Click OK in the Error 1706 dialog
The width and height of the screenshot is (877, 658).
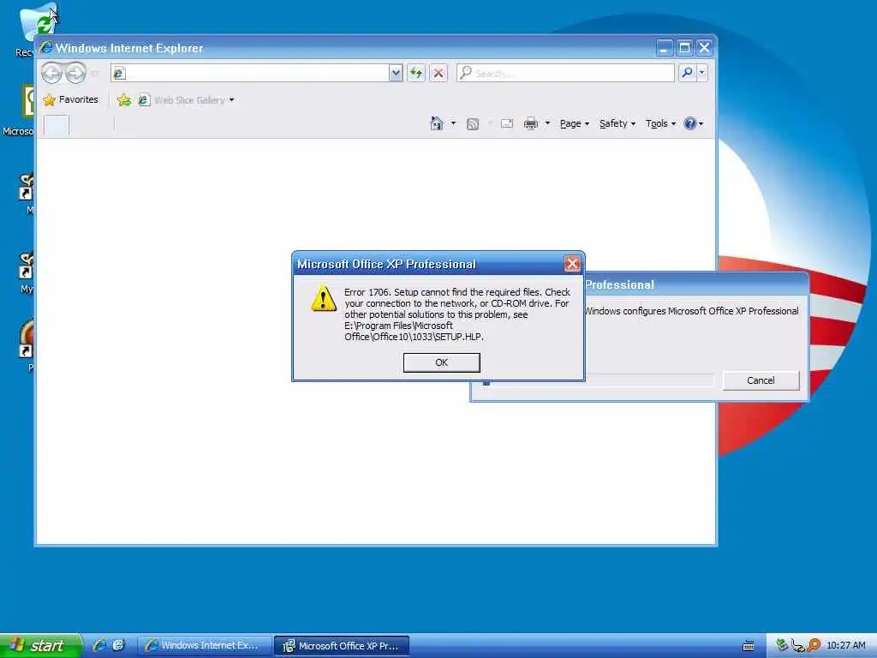click(441, 362)
